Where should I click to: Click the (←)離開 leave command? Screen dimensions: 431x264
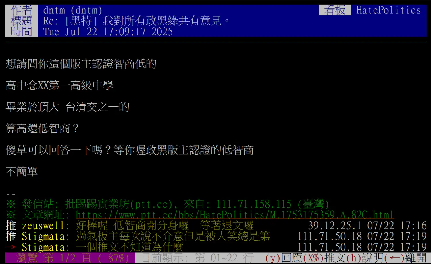(405, 258)
